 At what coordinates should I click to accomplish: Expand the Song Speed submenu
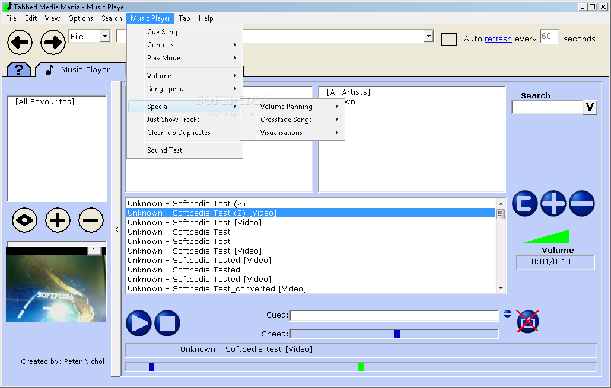185,89
